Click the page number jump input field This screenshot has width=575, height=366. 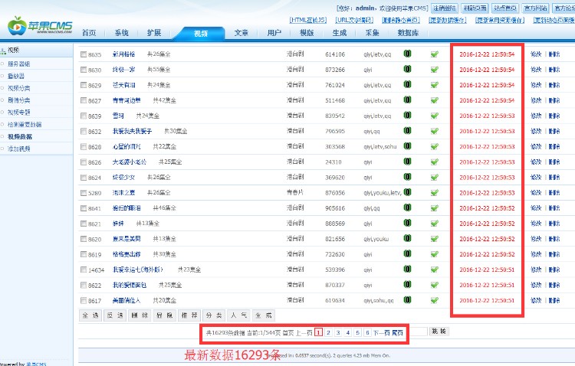tap(419, 332)
